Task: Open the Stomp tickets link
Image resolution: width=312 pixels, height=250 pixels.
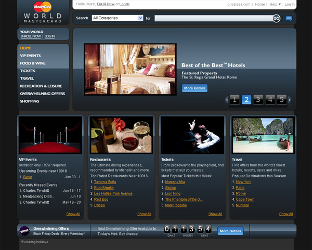Action: click(x=171, y=188)
